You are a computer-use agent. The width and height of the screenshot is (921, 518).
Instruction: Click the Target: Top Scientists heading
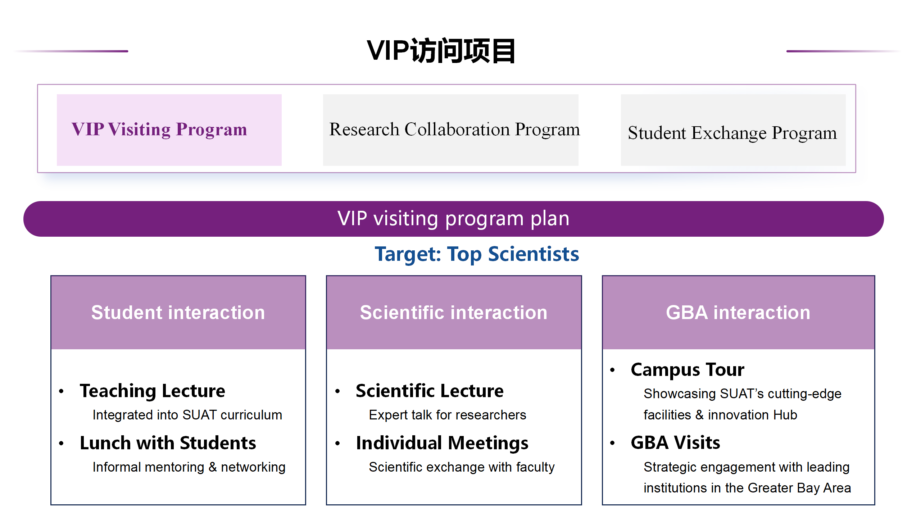pyautogui.click(x=477, y=254)
